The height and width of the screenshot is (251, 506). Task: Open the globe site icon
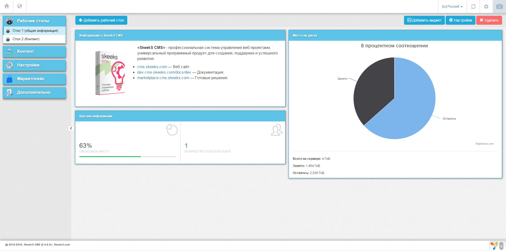click(x=20, y=6)
